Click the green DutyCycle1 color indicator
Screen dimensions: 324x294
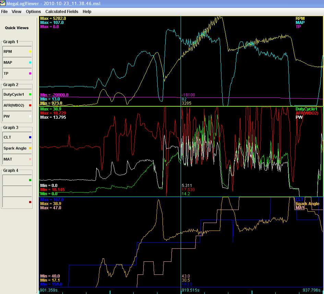30,94
